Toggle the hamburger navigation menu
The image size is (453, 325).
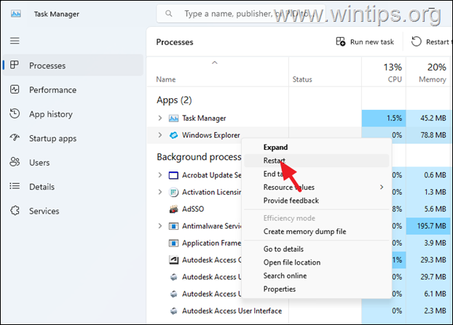15,41
